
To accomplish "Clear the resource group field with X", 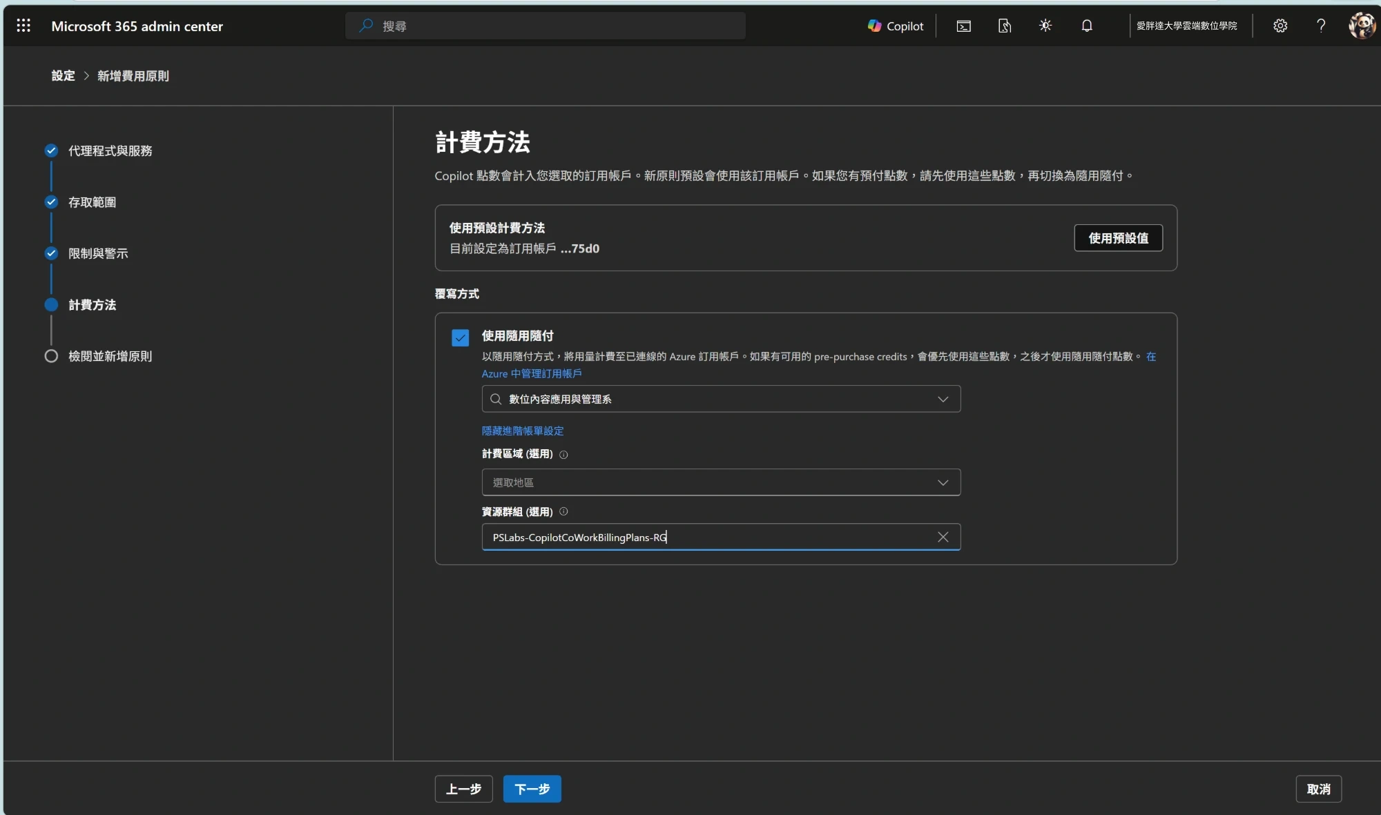I will 943,537.
